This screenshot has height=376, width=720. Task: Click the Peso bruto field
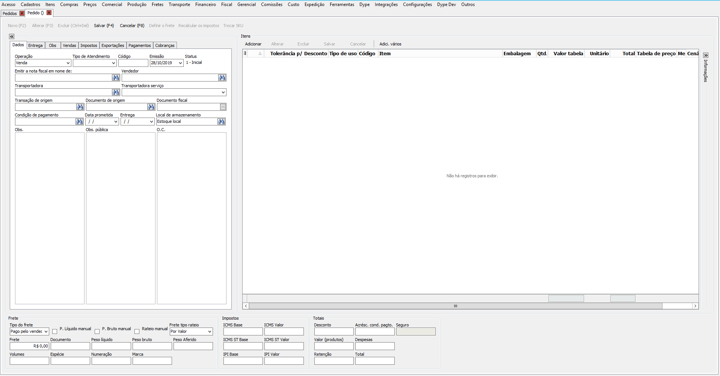(152, 346)
